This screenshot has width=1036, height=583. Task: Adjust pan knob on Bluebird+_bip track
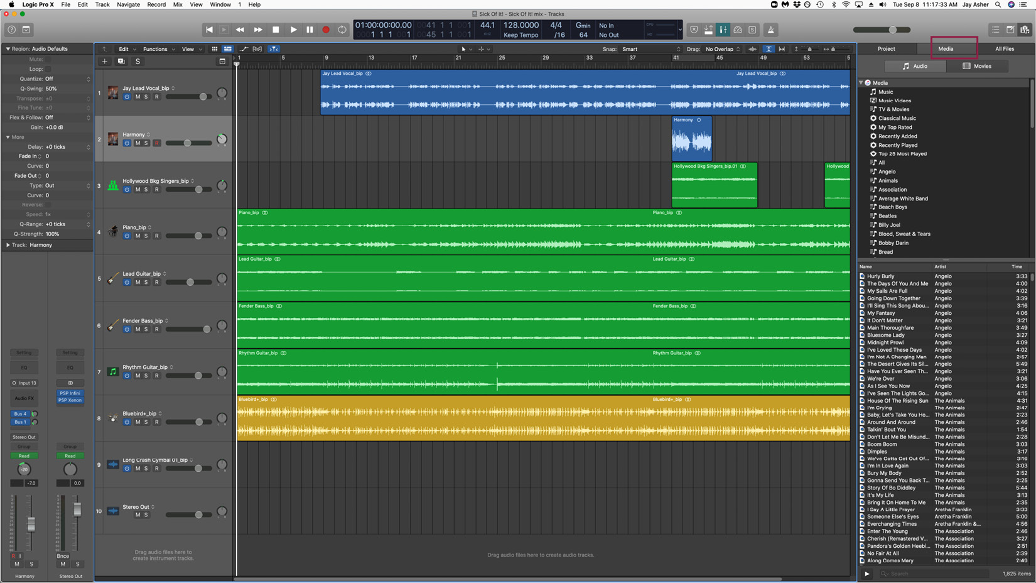coord(222,418)
